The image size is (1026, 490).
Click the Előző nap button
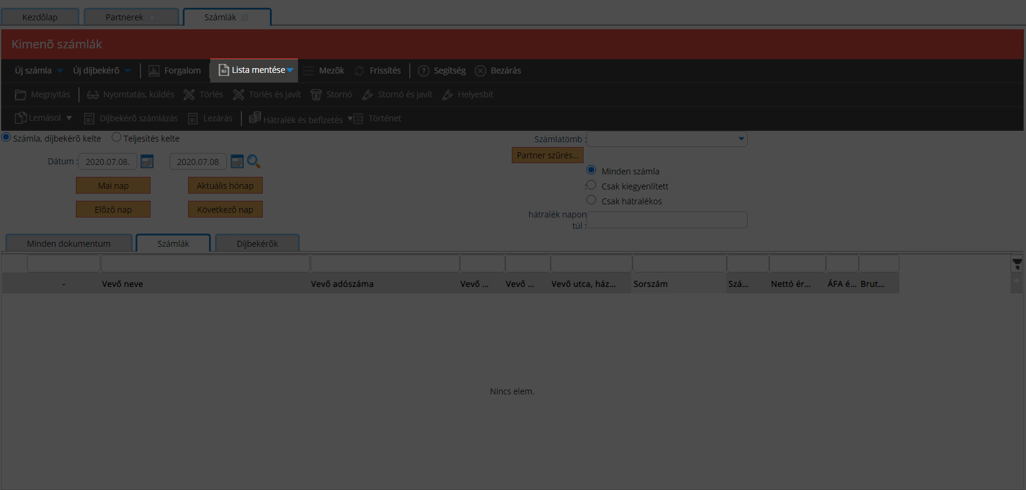(x=113, y=210)
